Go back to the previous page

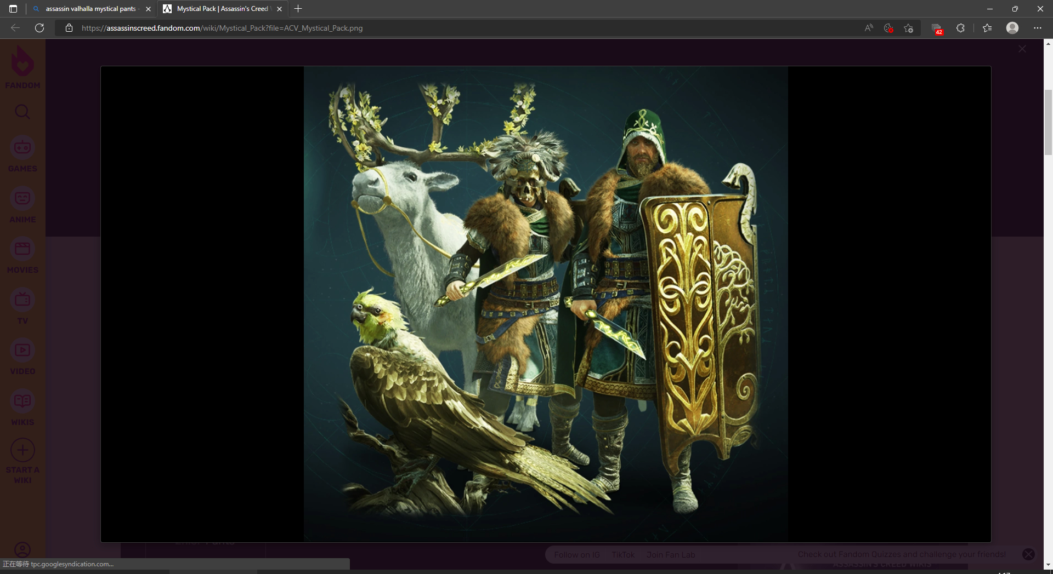(x=15, y=28)
